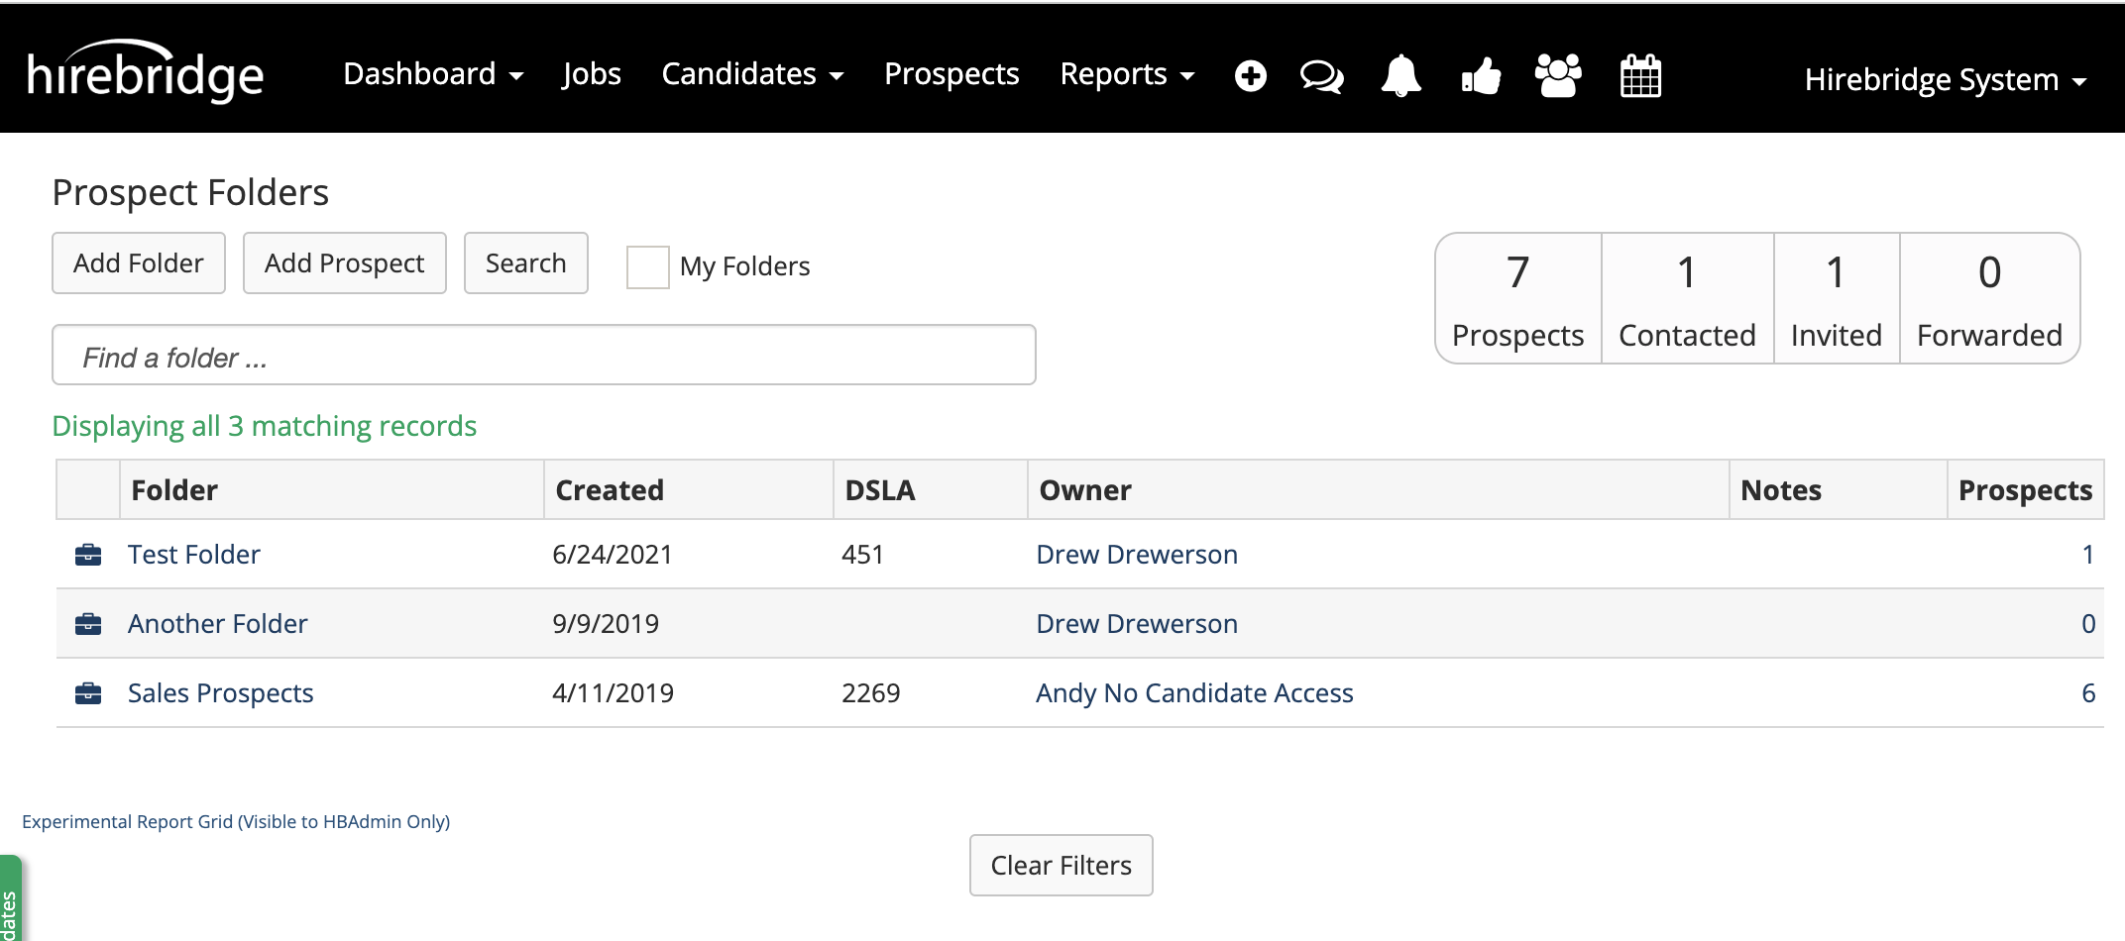
Task: Navigate to the Prospects menu
Action: click(951, 74)
